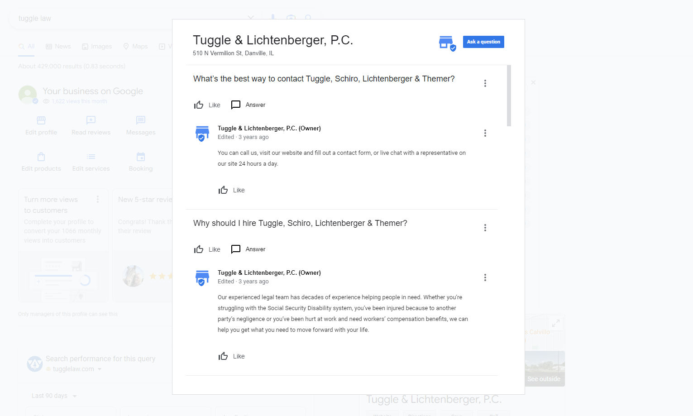
Task: Click owner avatar beside the legal team answer
Action: 202,278
